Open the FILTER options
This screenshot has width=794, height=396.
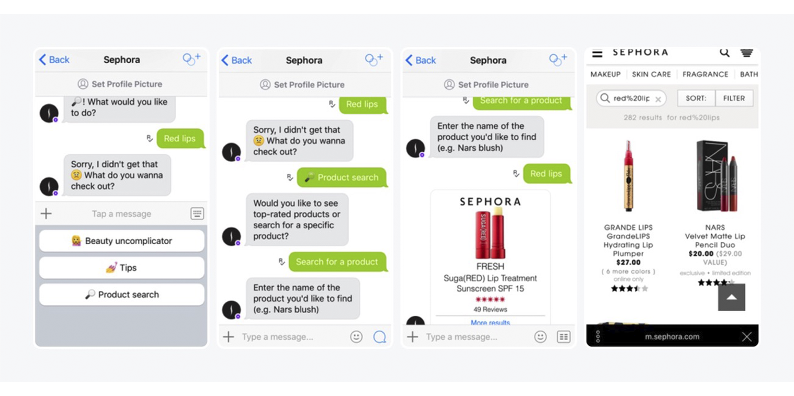[x=734, y=98]
